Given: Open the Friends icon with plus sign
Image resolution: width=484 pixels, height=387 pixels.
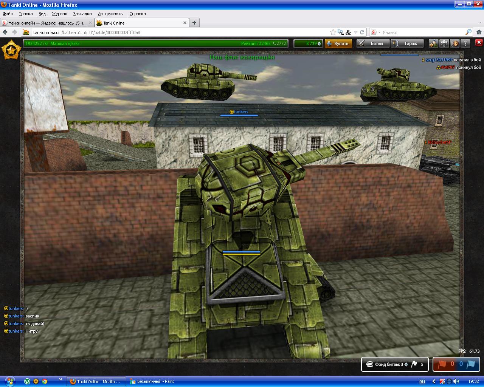Looking at the screenshot, I should coord(433,43).
